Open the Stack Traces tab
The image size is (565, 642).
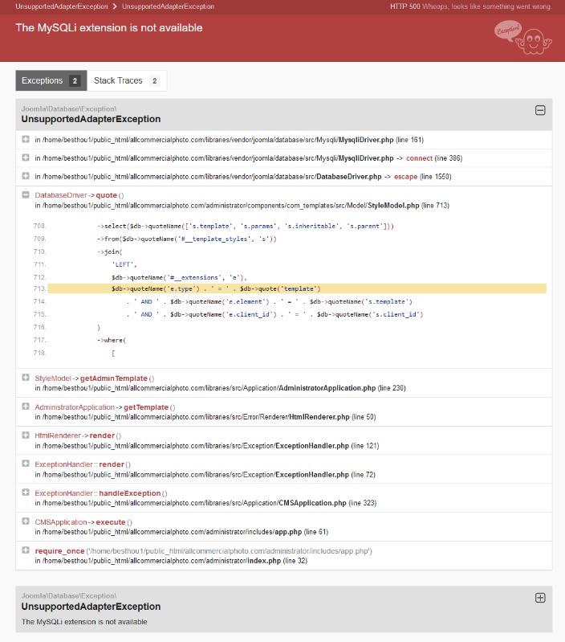[127, 80]
